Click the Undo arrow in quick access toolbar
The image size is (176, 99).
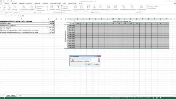coord(4,1)
